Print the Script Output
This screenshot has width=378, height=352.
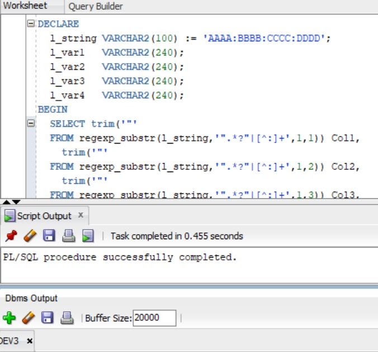tap(69, 236)
